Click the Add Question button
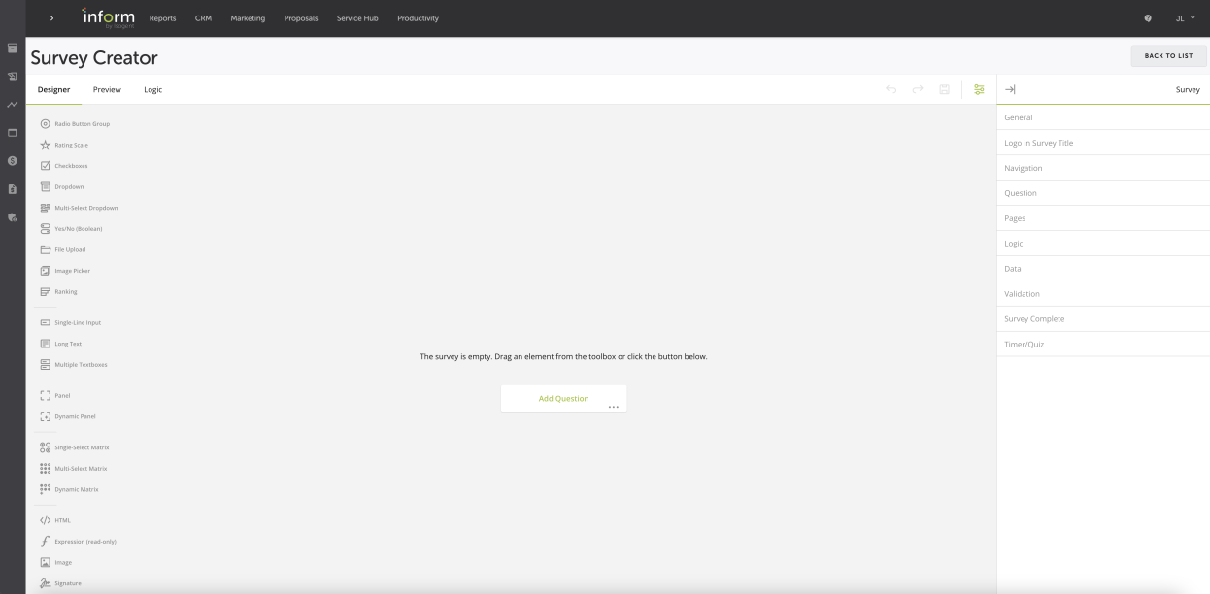Screen dimensions: 1210x594 (x=563, y=398)
